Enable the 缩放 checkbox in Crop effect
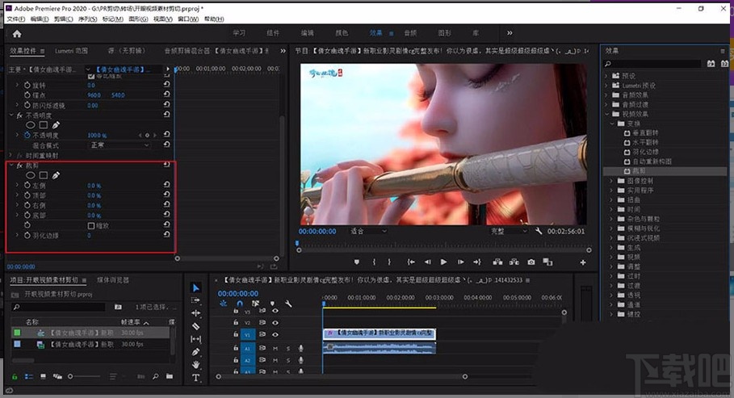 pyautogui.click(x=90, y=225)
